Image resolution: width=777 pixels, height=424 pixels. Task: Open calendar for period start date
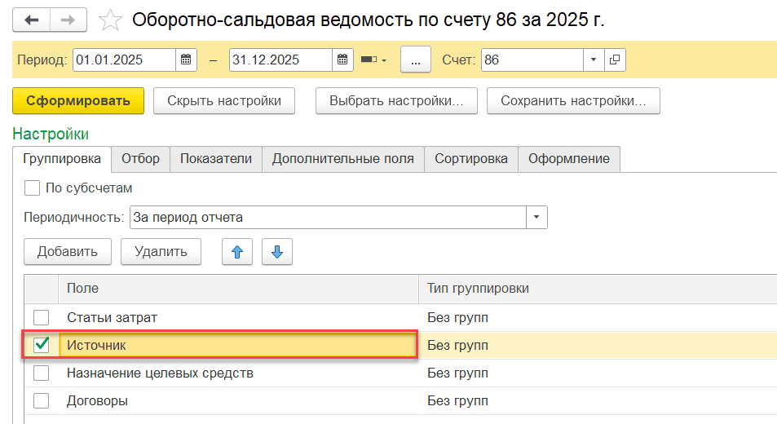pos(187,60)
